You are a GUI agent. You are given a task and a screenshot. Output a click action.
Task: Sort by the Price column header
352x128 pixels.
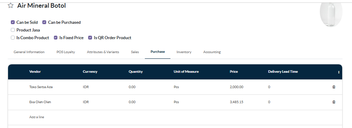tap(234, 72)
